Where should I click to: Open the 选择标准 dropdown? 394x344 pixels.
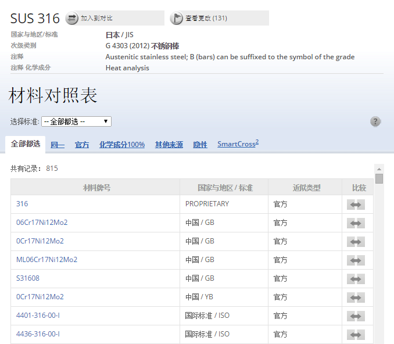click(76, 121)
